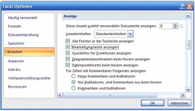This screenshot has height=111, width=195.
Task: Click the recent documents number field
Action: (166, 26)
